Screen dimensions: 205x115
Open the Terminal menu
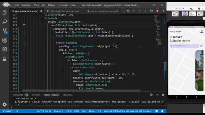63,5
